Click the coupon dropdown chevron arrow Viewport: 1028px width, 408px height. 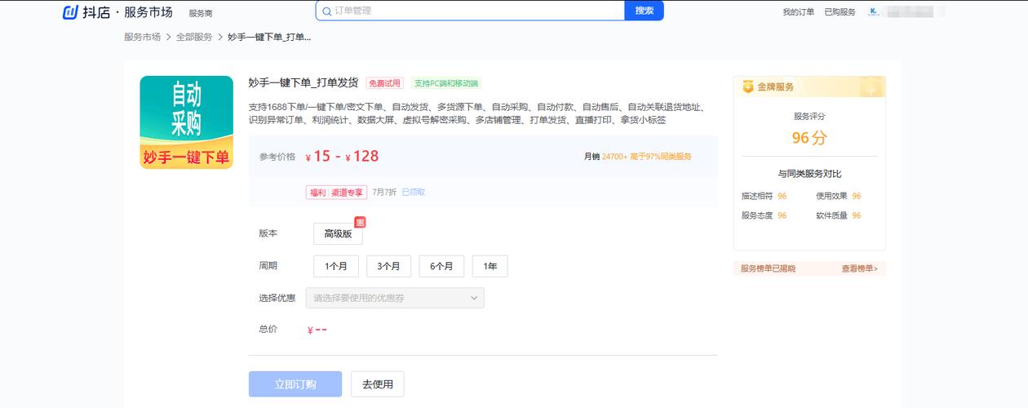click(474, 298)
